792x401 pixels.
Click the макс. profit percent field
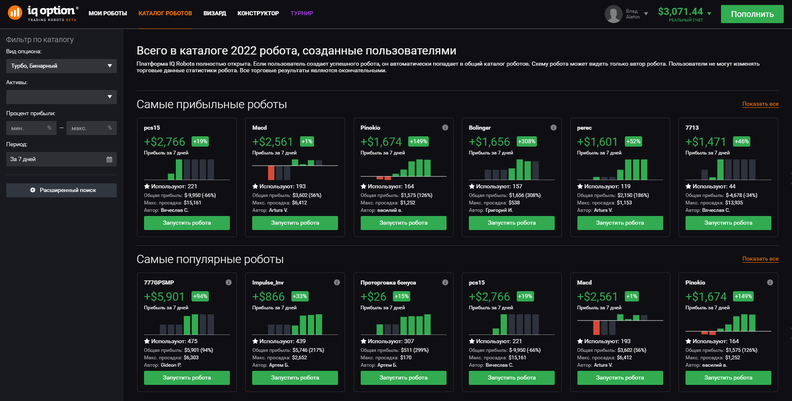[x=92, y=128]
